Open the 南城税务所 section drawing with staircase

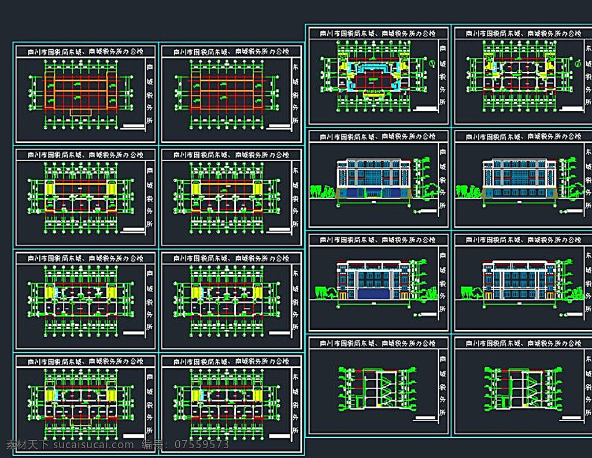tap(379, 385)
